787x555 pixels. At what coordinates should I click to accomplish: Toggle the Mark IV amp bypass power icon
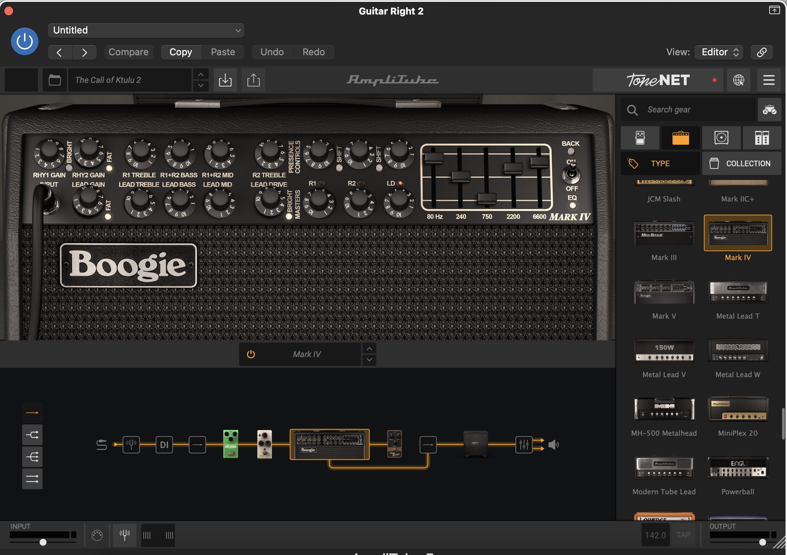coord(251,354)
